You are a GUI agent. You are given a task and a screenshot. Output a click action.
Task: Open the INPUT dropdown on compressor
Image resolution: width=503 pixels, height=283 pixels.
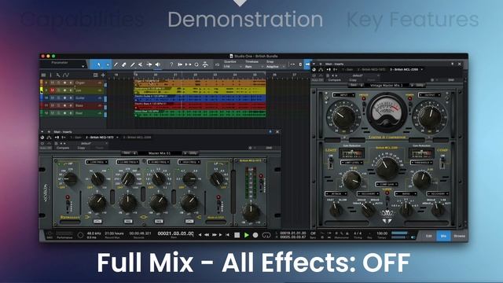click(343, 95)
